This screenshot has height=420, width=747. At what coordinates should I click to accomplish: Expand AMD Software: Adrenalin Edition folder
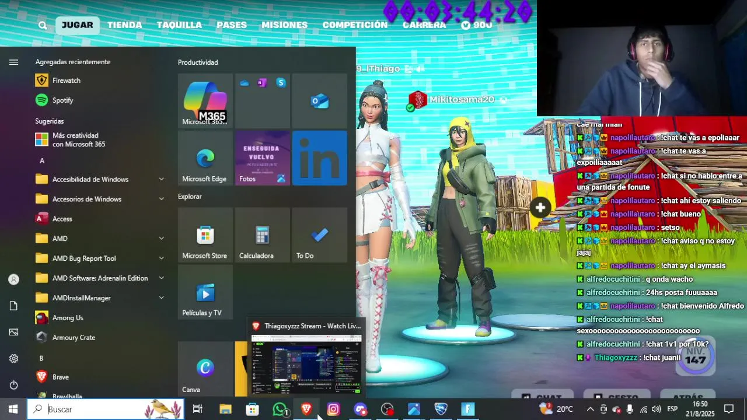click(x=99, y=278)
